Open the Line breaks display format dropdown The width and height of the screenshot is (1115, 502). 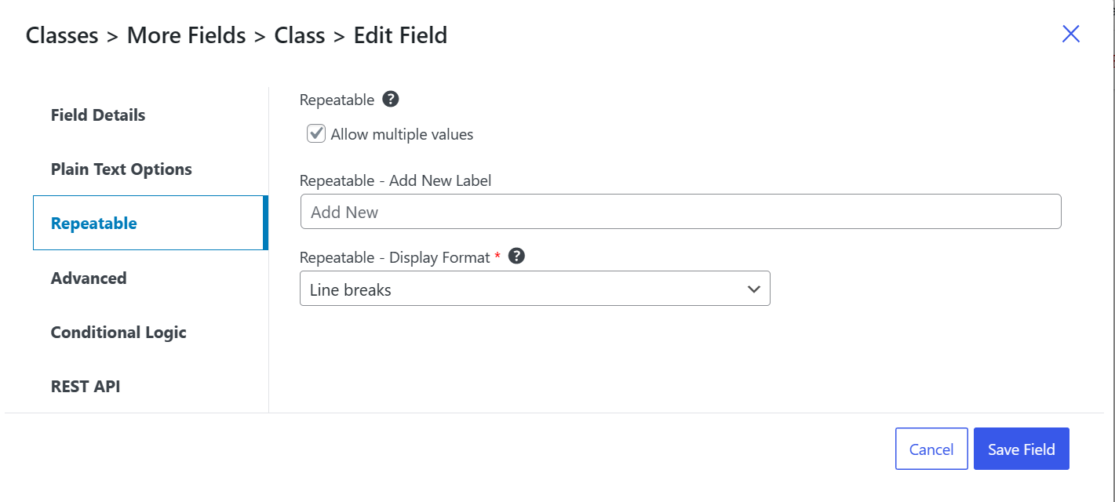coord(534,289)
